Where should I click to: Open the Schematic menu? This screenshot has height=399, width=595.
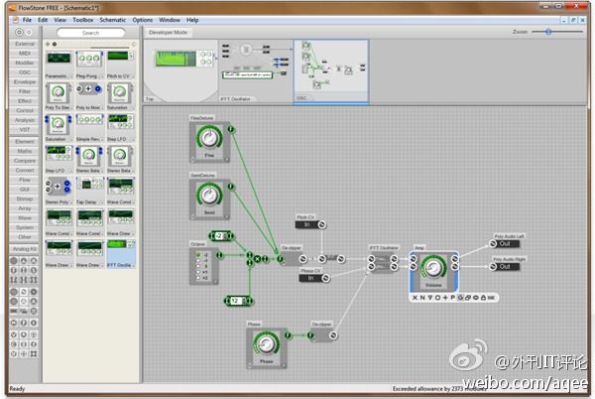(x=112, y=20)
